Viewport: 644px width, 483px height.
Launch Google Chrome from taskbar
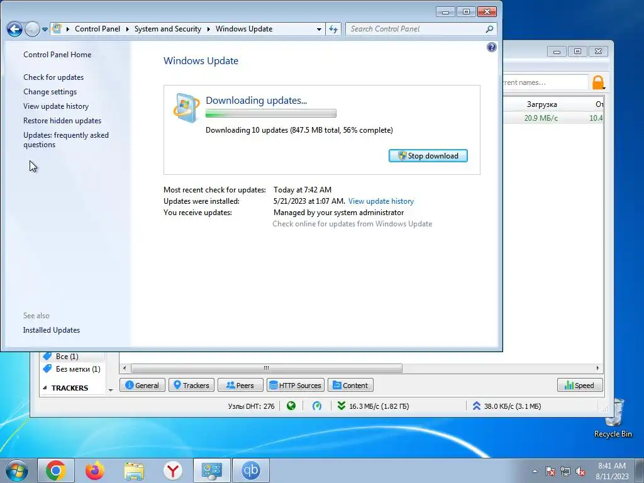click(x=56, y=470)
